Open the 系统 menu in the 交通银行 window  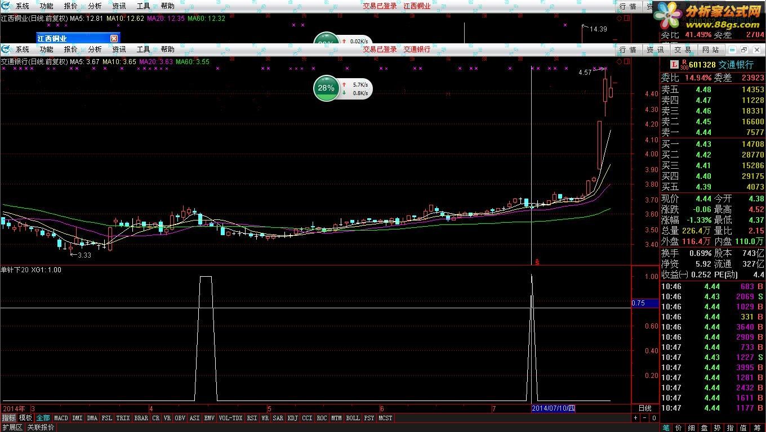coord(23,49)
